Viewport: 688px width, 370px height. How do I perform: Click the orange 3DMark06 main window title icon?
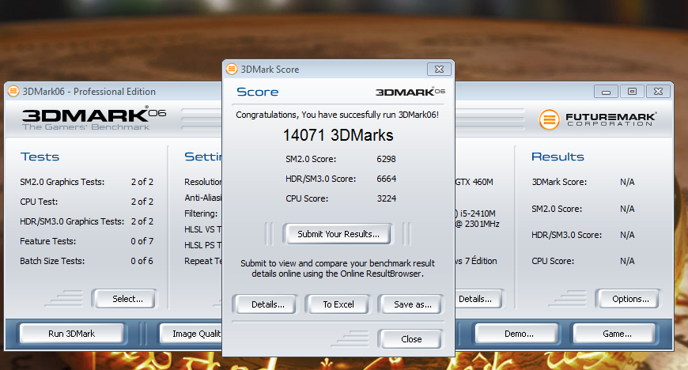click(13, 91)
